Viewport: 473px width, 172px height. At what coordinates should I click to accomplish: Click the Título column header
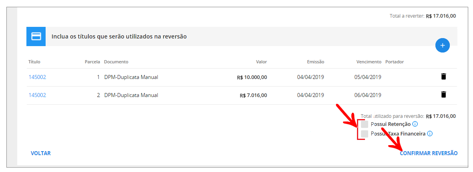(34, 62)
